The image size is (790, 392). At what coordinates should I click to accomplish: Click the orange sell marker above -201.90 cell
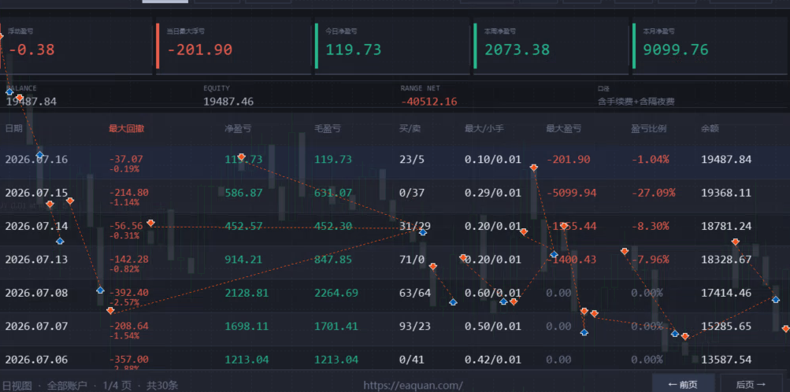pyautogui.click(x=533, y=167)
